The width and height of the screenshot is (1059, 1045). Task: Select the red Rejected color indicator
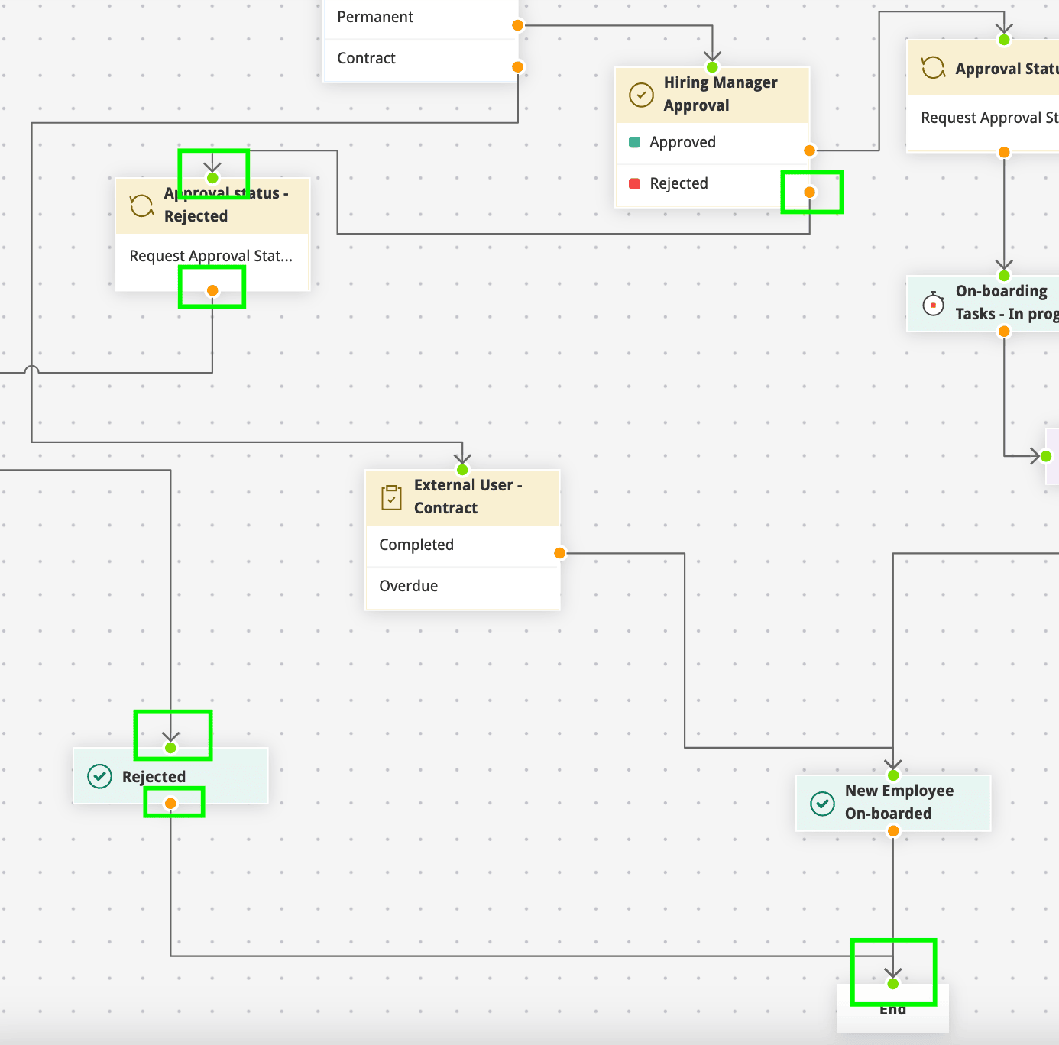point(634,183)
